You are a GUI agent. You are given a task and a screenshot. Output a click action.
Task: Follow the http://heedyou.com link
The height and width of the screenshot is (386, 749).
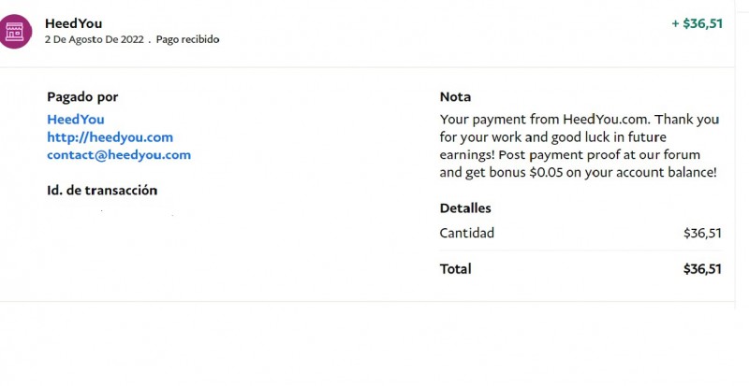[x=110, y=137]
